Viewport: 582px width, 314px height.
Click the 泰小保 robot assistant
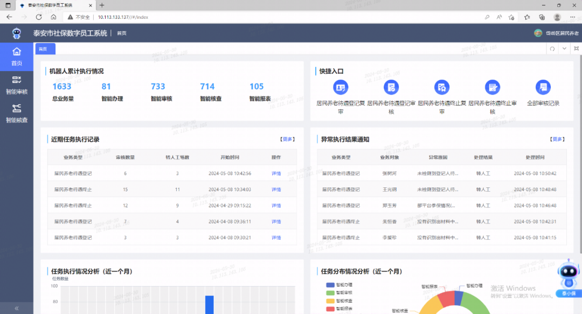[569, 278]
